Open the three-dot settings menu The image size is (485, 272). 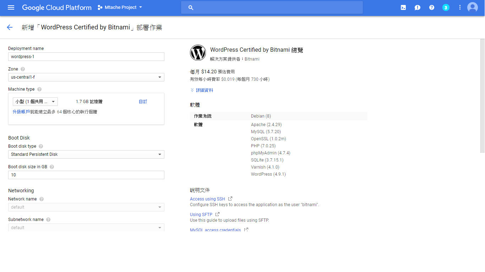click(460, 7)
